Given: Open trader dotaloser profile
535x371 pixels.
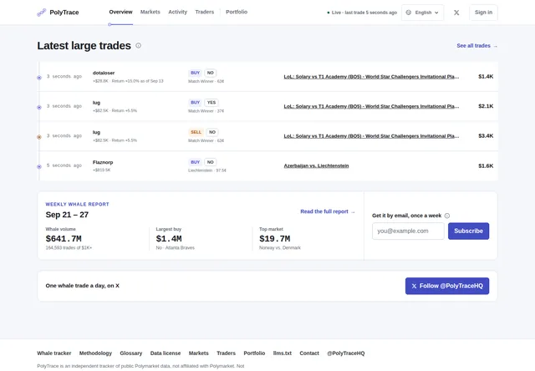Looking at the screenshot, I should click(104, 73).
